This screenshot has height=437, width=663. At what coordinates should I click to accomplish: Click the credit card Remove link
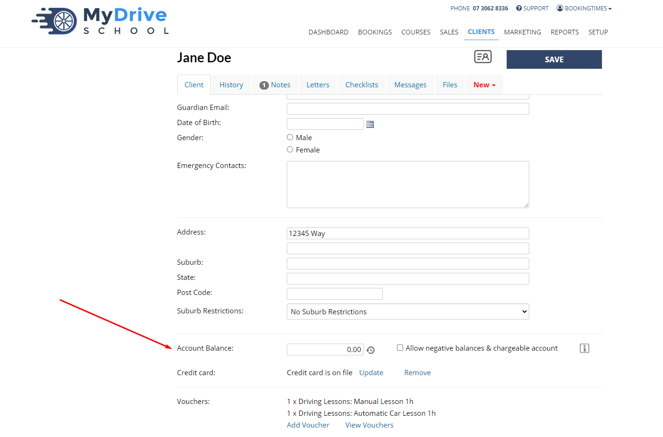point(417,373)
